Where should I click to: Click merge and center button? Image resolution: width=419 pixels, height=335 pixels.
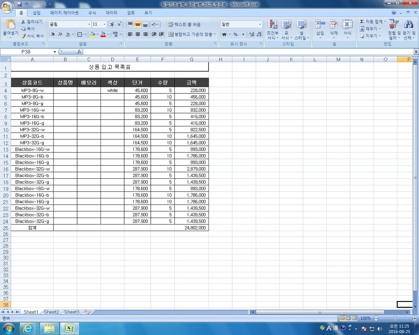click(190, 34)
